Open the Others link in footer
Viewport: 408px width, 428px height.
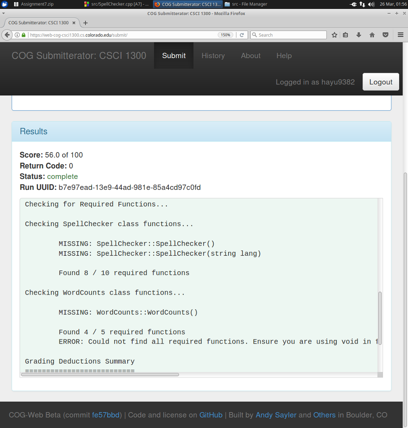[x=325, y=415]
